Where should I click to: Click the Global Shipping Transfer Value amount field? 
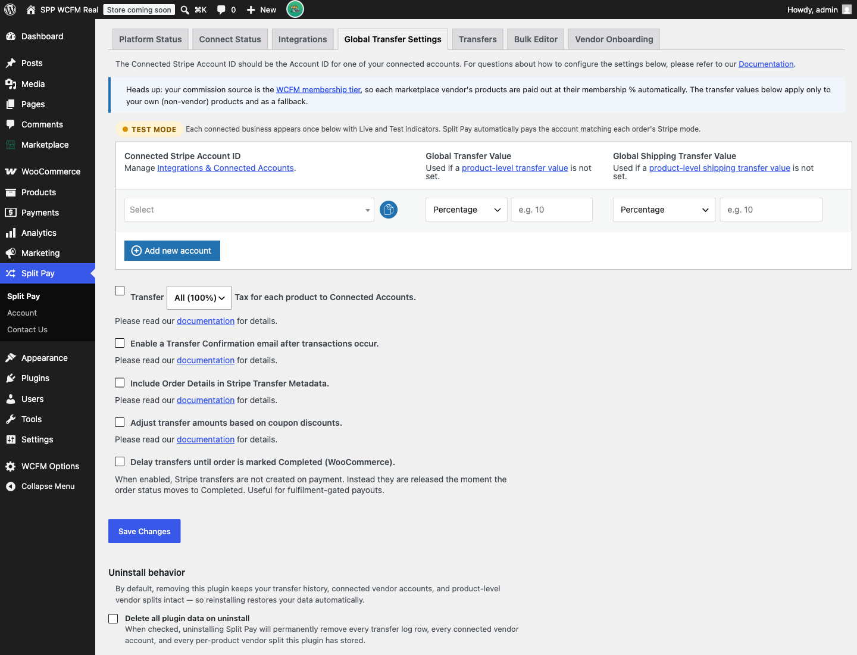pyautogui.click(x=771, y=210)
